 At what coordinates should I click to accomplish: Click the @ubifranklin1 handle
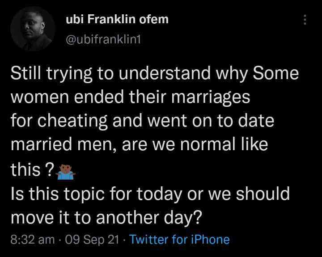[x=103, y=40]
